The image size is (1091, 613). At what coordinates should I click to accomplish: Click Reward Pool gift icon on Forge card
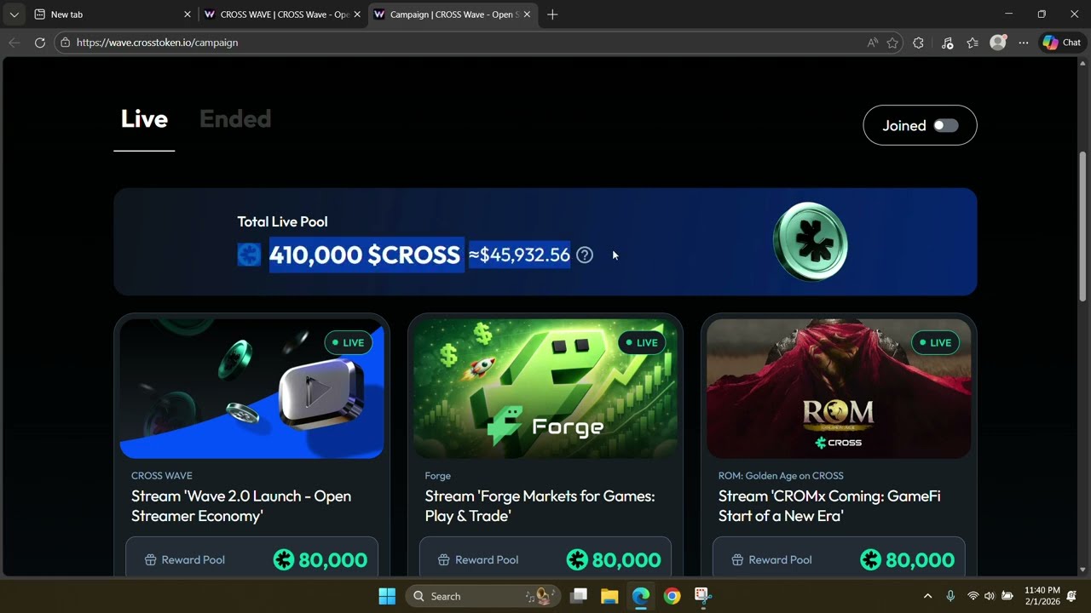pos(444,560)
